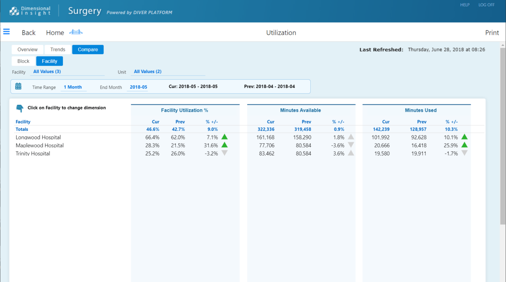
Task: Select the Facility view toggle
Action: pos(49,61)
